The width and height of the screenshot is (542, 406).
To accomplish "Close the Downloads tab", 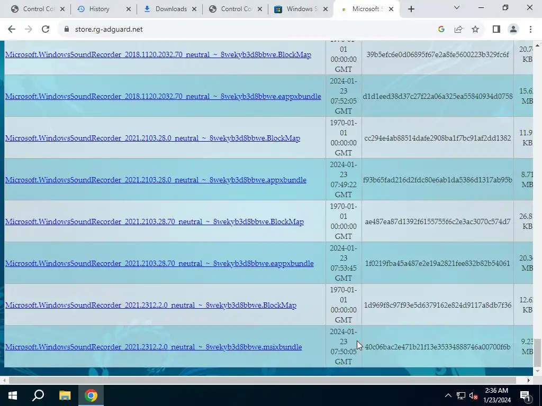I will (x=194, y=10).
